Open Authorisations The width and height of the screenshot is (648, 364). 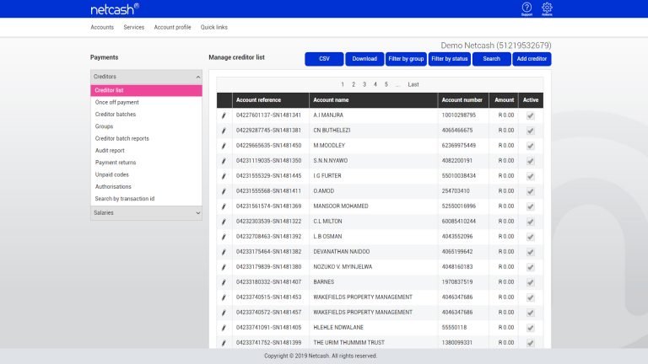113,186
